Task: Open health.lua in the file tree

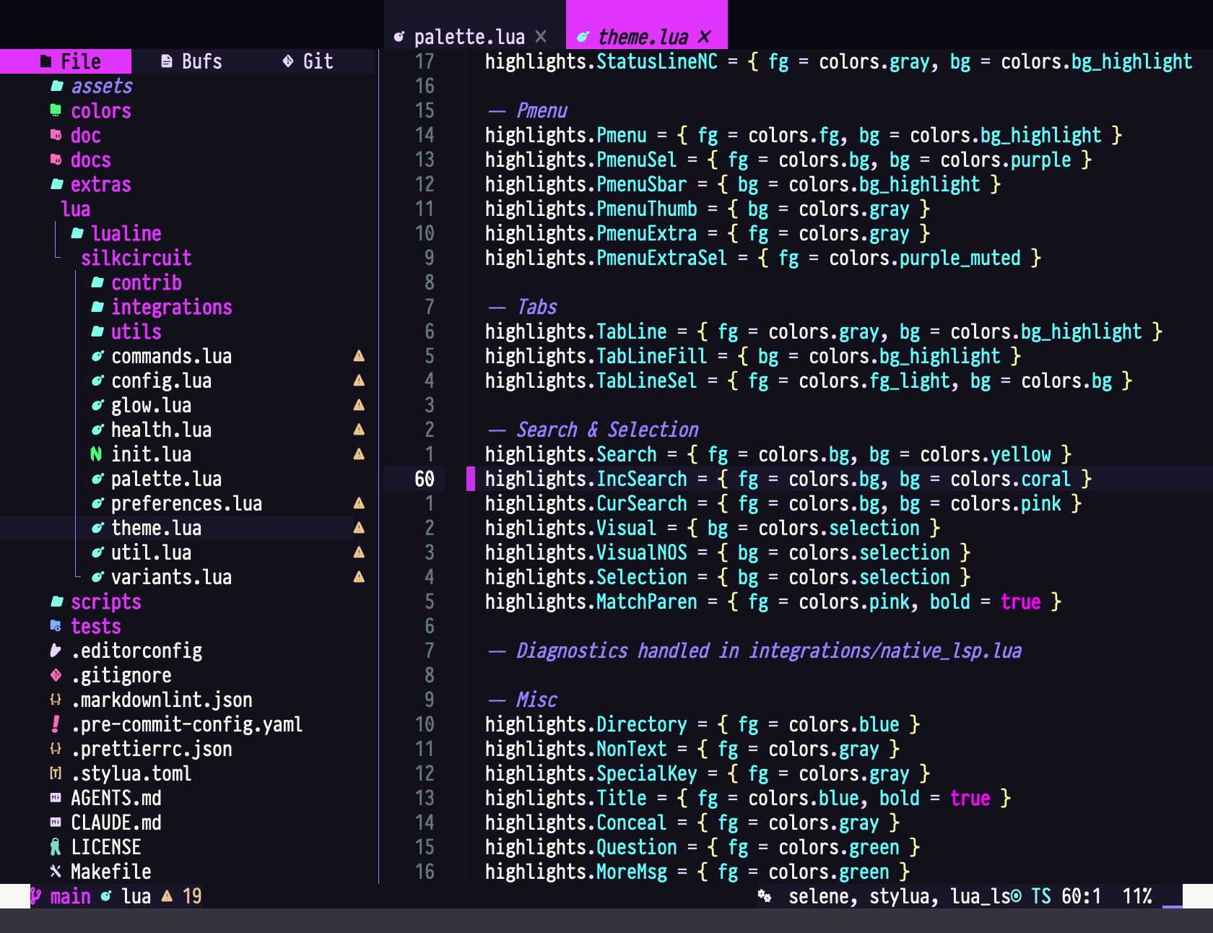Action: click(x=161, y=430)
